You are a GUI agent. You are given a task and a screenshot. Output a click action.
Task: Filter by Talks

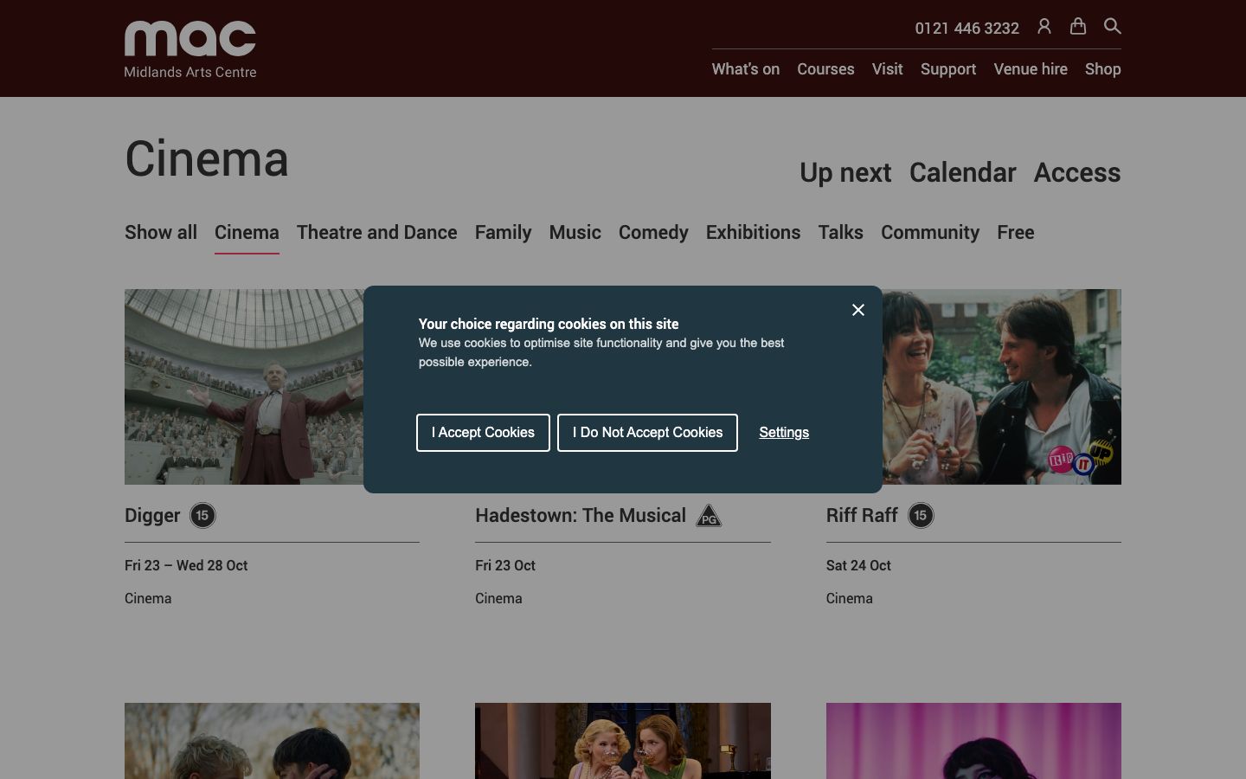pyautogui.click(x=841, y=233)
